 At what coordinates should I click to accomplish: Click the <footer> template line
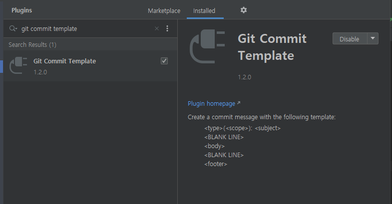(216, 164)
